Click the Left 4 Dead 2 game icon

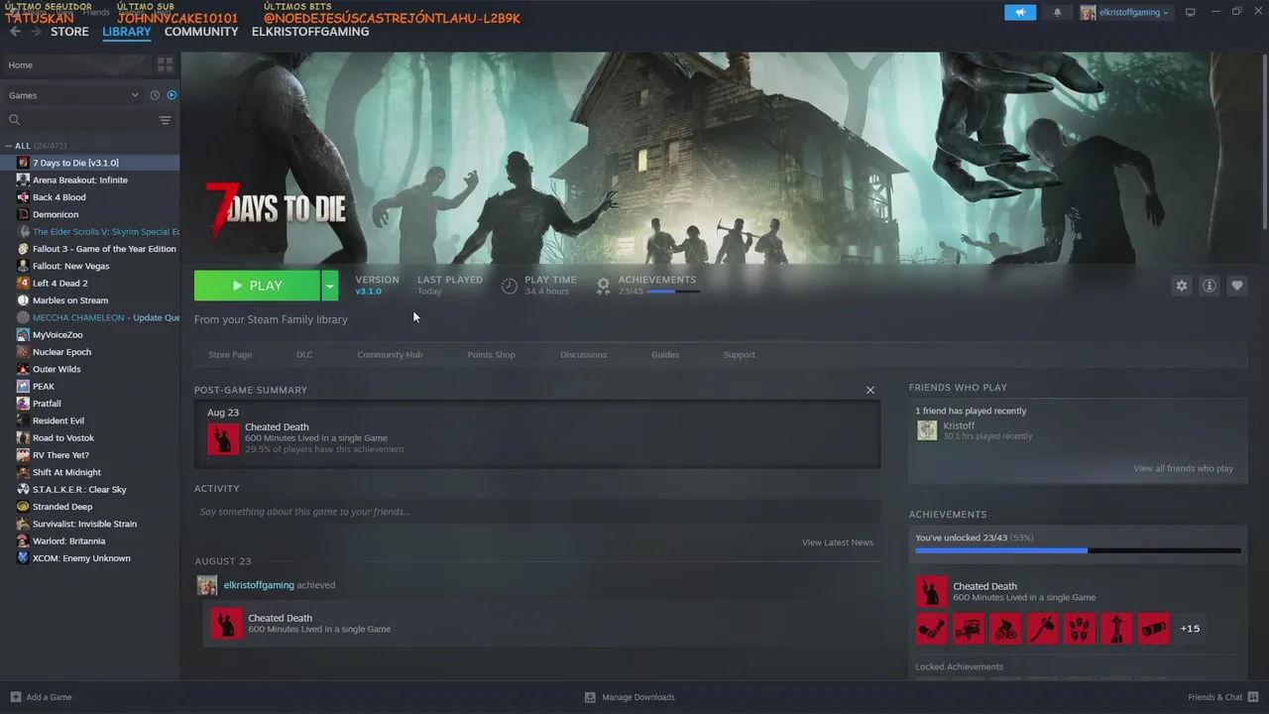23,284
